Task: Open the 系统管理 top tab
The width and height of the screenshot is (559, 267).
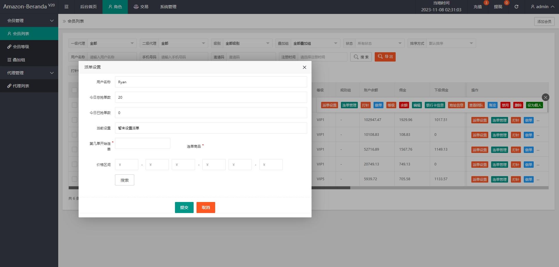Action: point(168,7)
